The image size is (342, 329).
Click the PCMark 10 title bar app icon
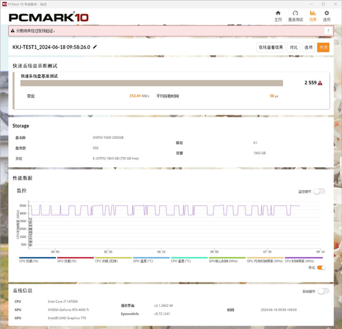pyautogui.click(x=4, y=4)
